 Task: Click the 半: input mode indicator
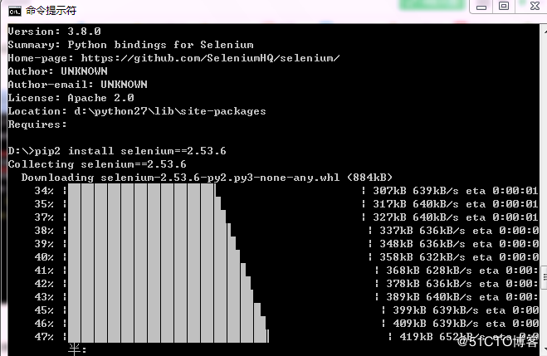77,349
